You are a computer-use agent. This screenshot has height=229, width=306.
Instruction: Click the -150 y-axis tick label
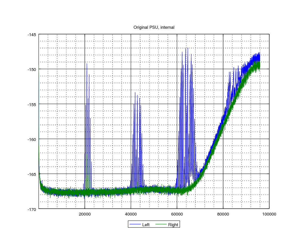click(32, 69)
